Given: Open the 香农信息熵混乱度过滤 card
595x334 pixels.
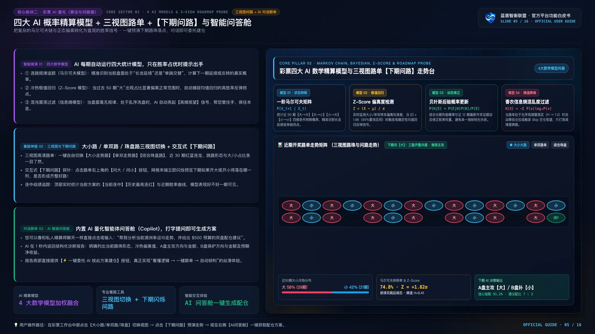Looking at the screenshot, I should (538, 108).
